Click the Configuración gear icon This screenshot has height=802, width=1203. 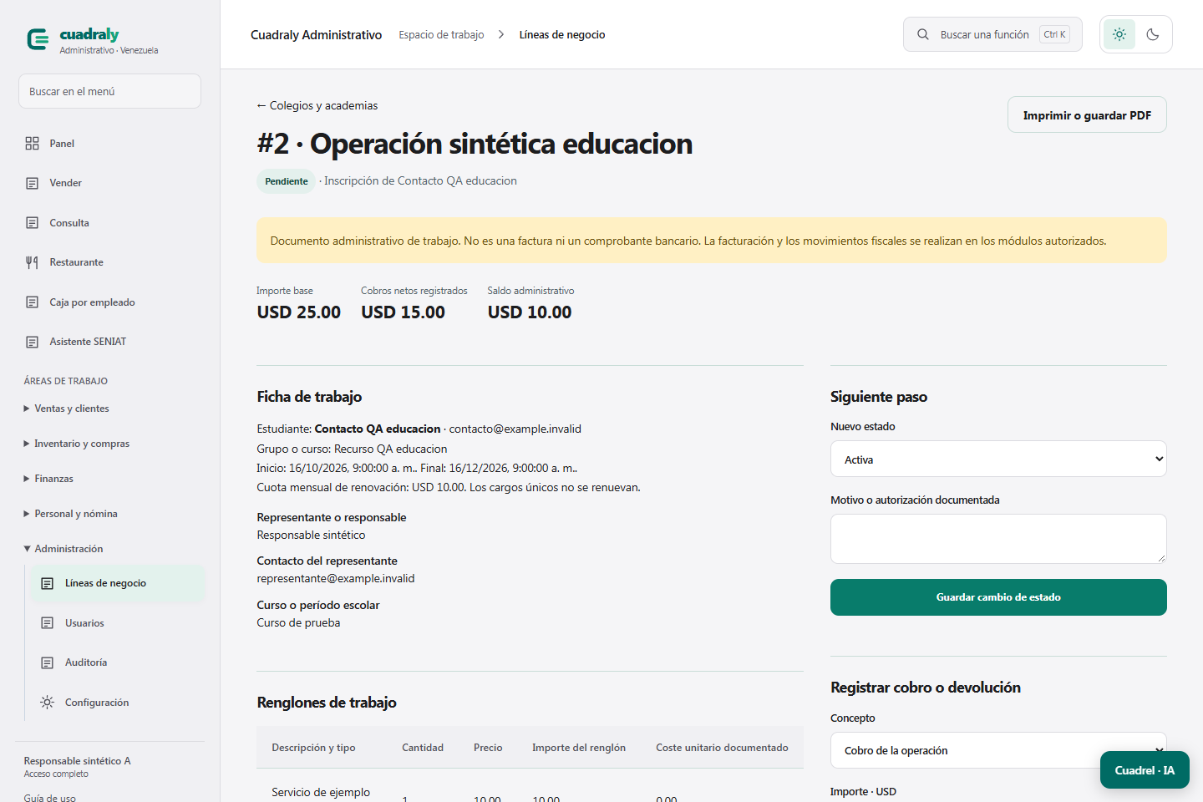(48, 703)
